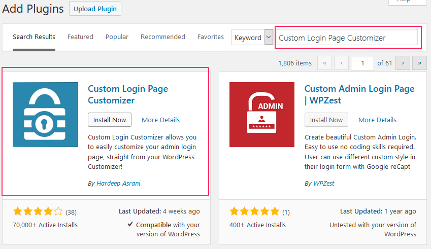The width and height of the screenshot is (431, 249).
Task: Open the Recommended tab
Action: click(x=163, y=37)
